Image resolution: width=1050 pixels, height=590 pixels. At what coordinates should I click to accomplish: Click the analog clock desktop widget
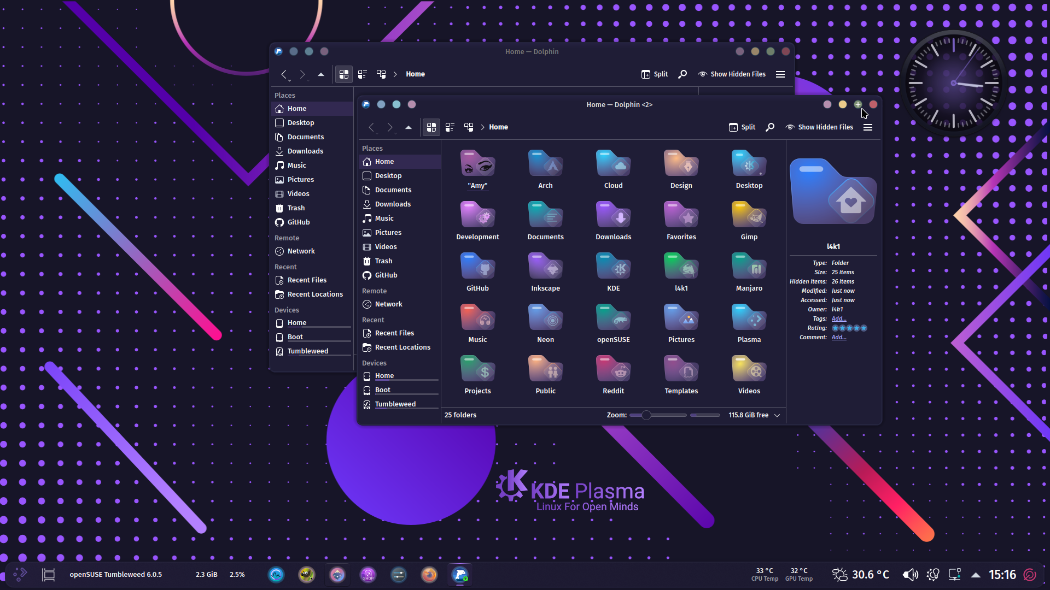954,83
